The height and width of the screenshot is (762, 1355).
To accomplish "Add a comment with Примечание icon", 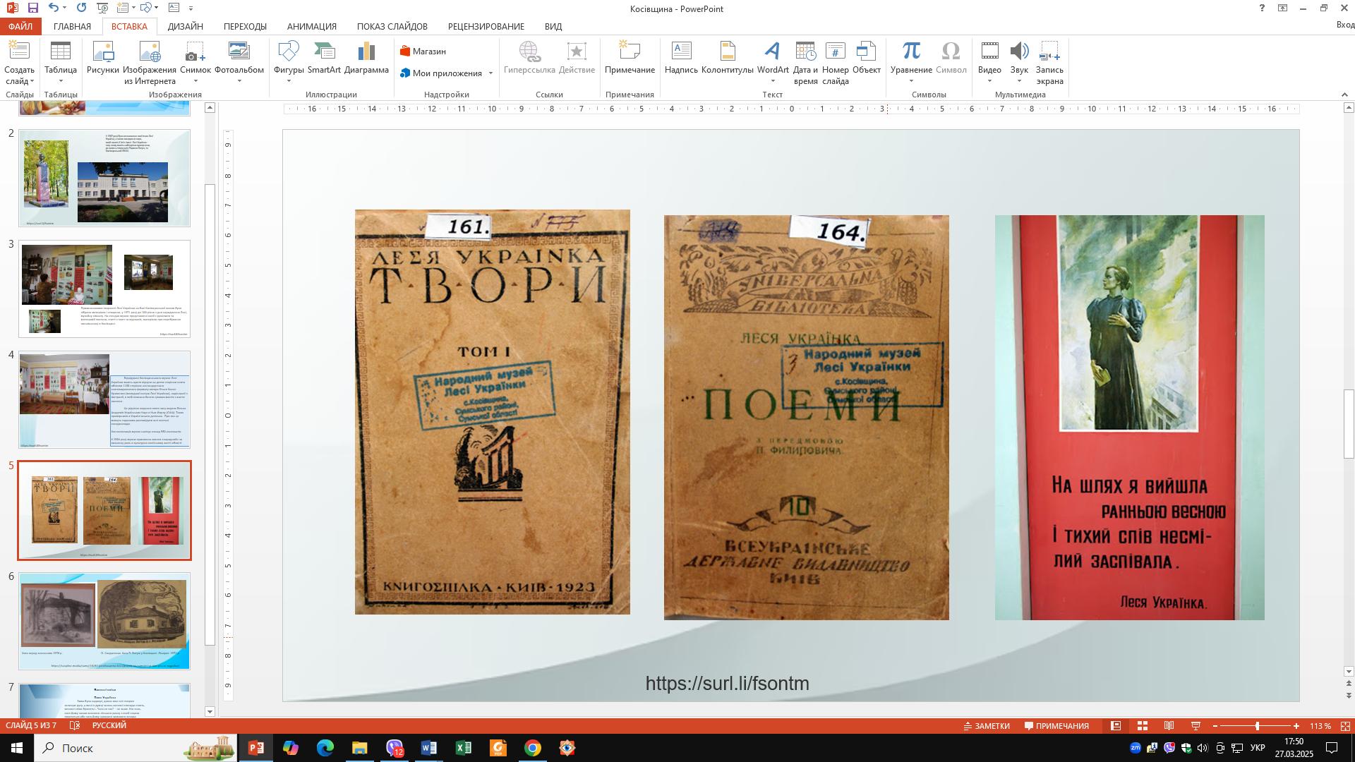I will click(630, 58).
